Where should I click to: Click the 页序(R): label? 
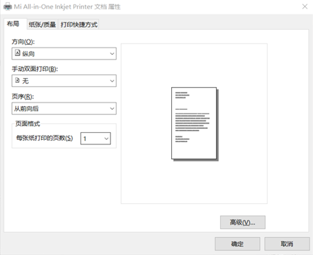pyautogui.click(x=23, y=97)
